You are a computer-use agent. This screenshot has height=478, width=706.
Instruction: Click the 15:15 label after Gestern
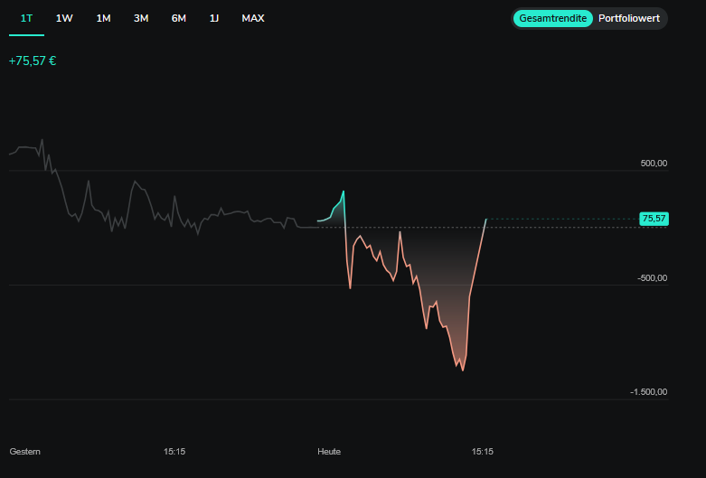(x=174, y=451)
